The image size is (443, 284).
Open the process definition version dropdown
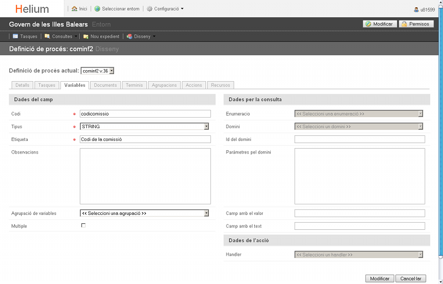click(x=97, y=71)
